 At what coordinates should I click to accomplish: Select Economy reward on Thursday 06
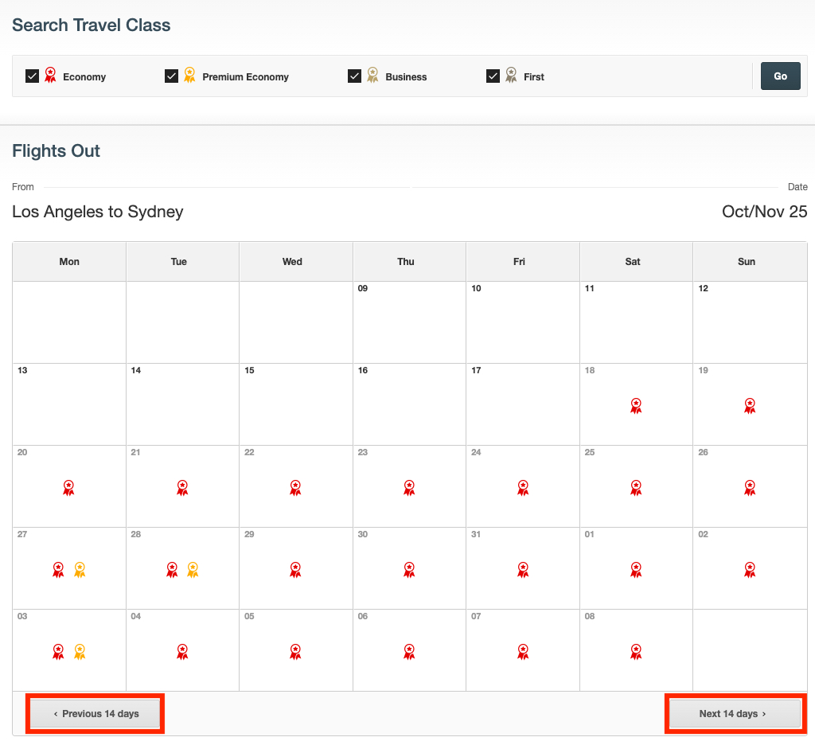(x=410, y=652)
